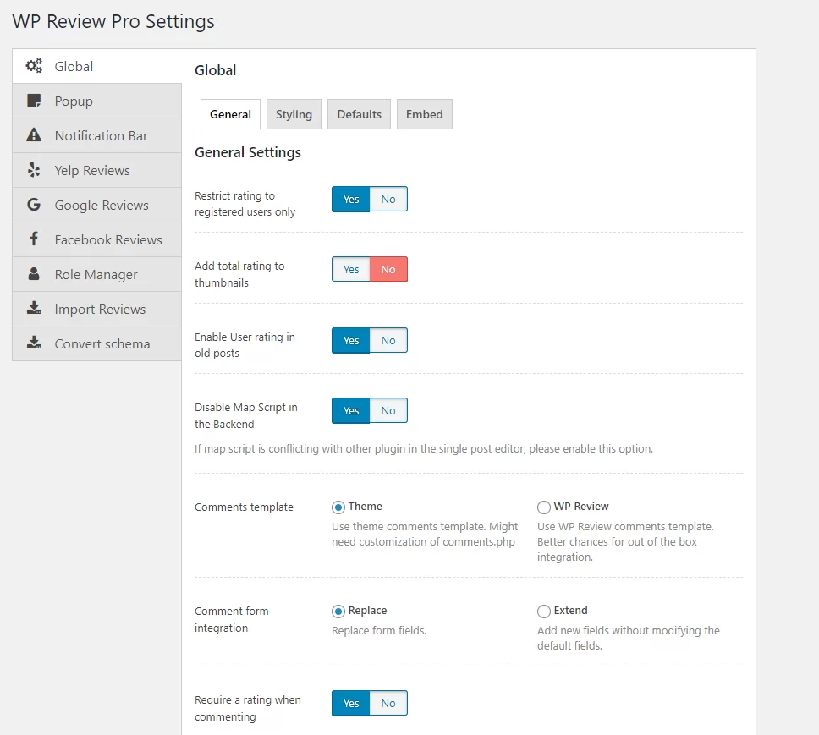Switch to the Embed tab

[x=424, y=113]
